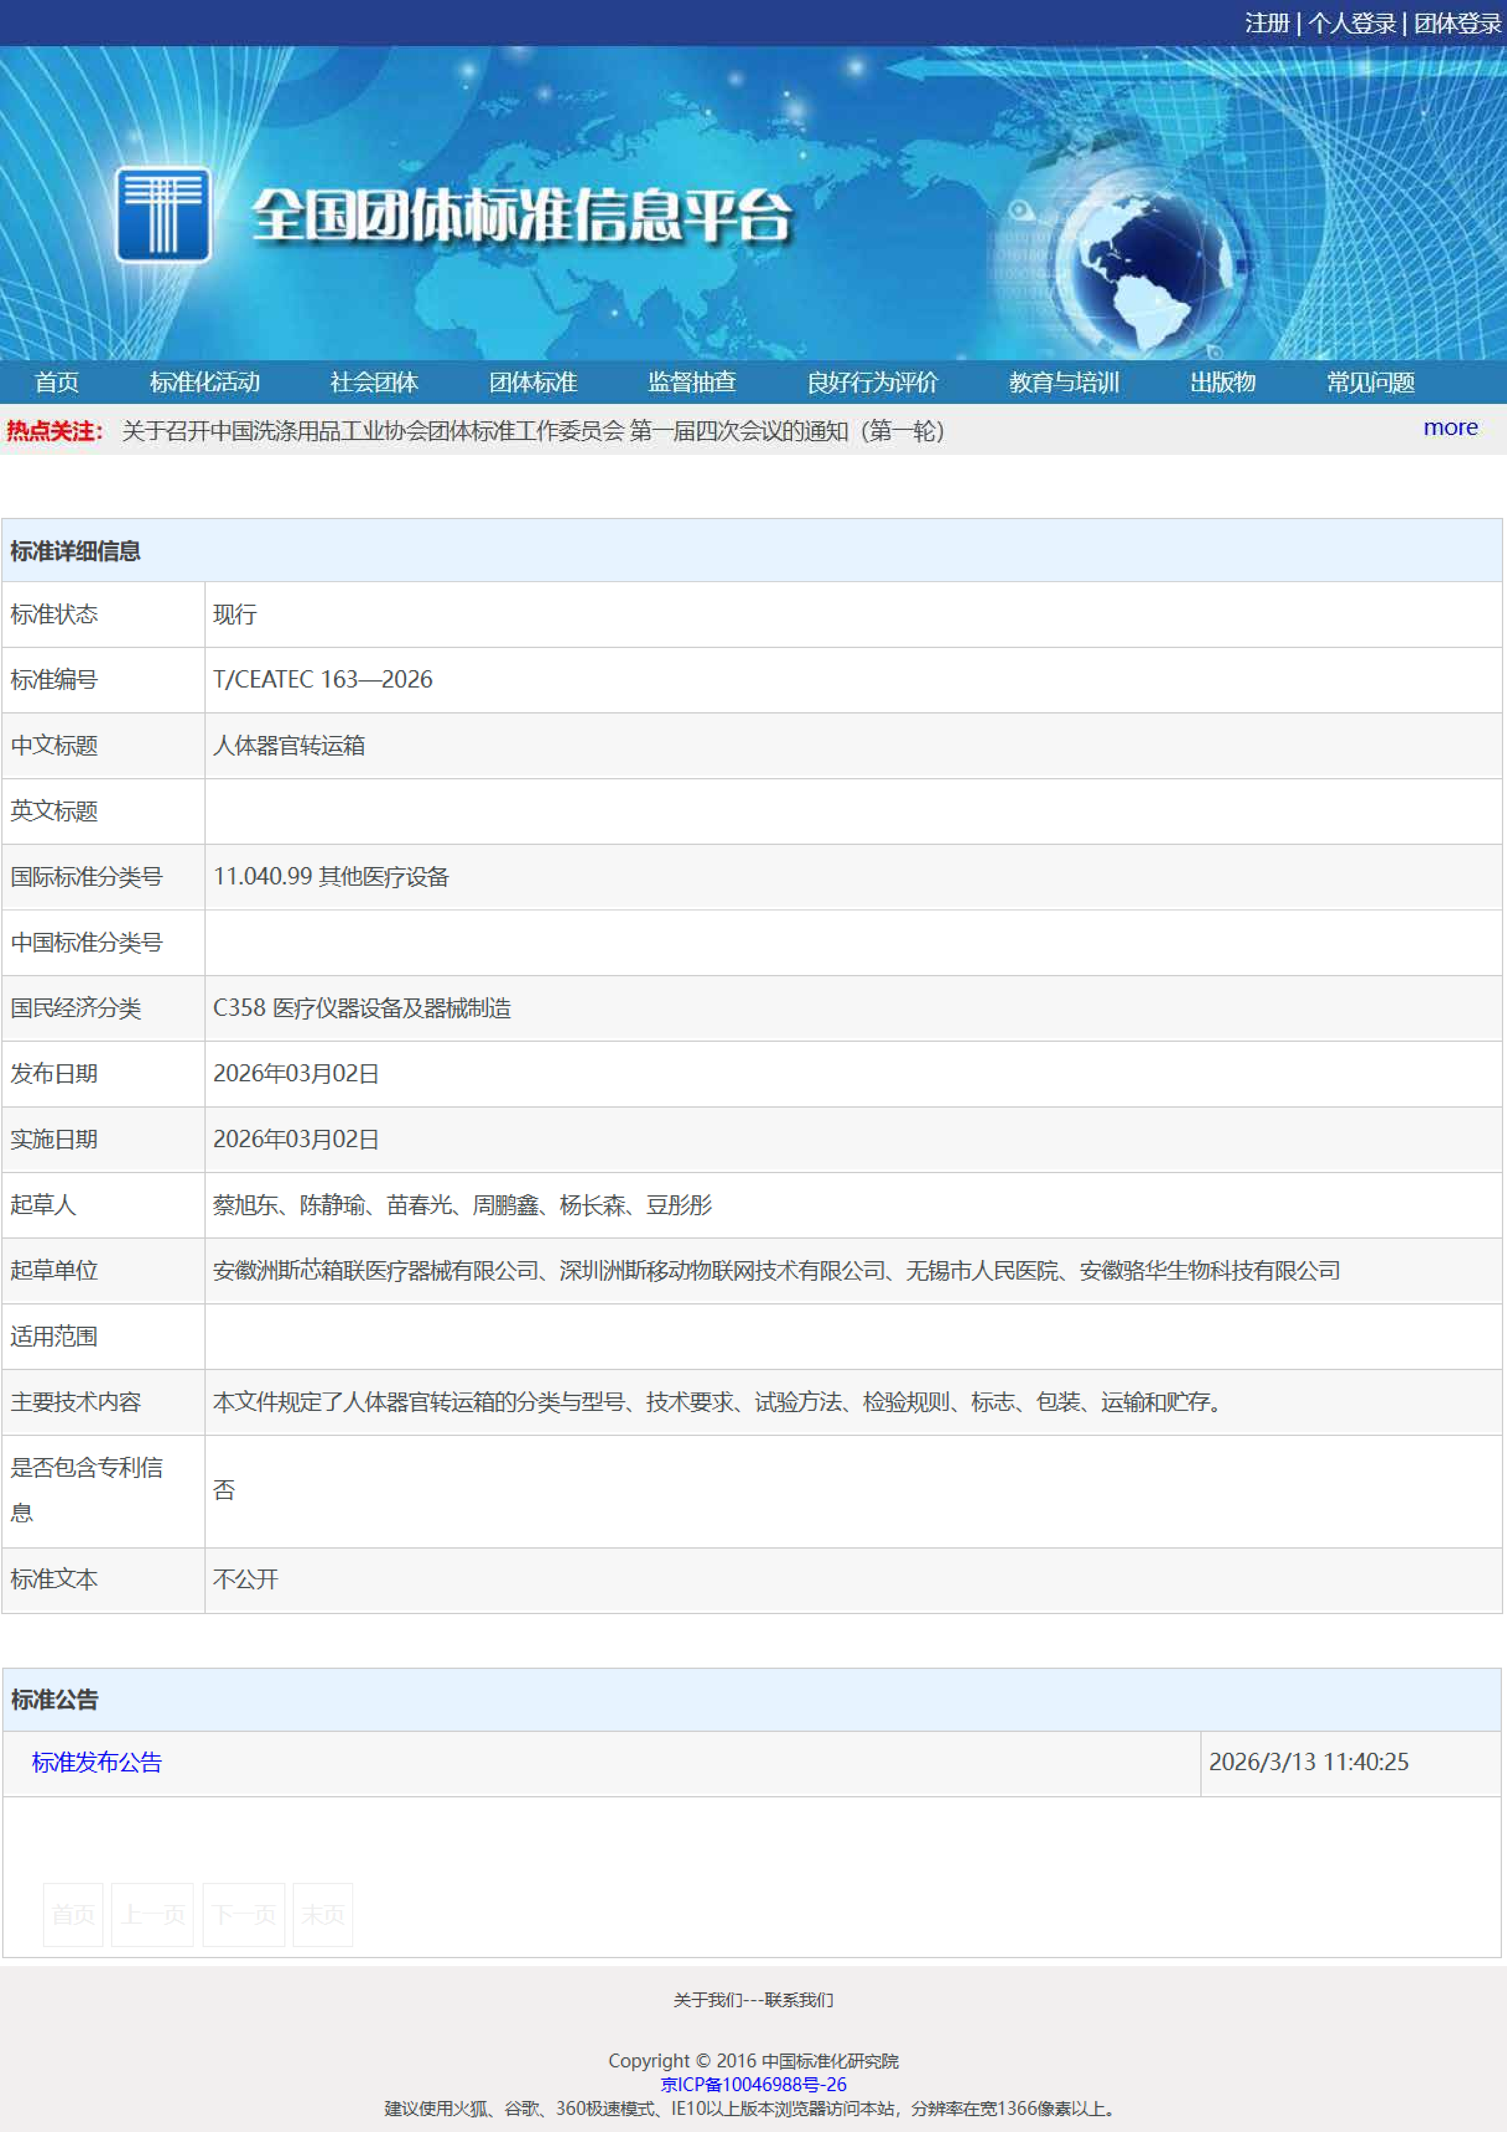
Task: Click the 末页 pagination button
Action: point(323,1915)
